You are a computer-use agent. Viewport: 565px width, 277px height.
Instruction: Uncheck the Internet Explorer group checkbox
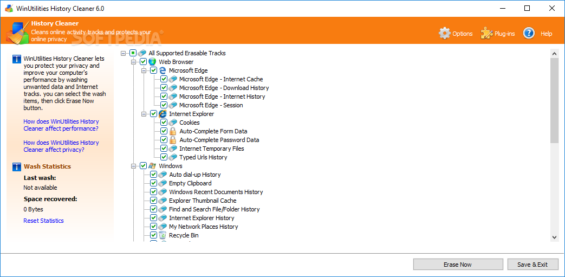coord(153,114)
